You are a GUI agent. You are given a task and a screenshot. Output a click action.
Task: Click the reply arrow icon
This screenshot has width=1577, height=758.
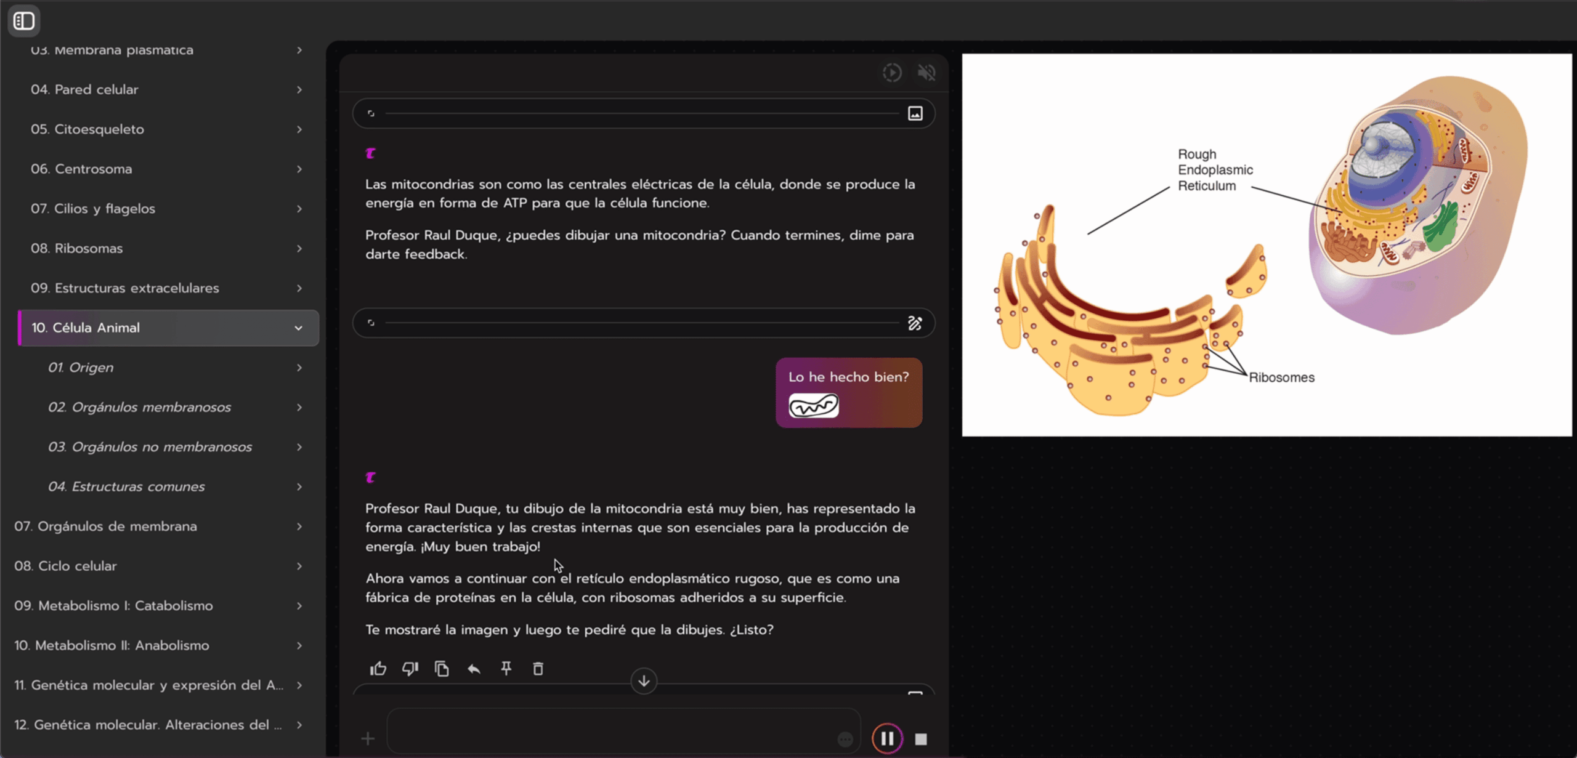pos(474,669)
